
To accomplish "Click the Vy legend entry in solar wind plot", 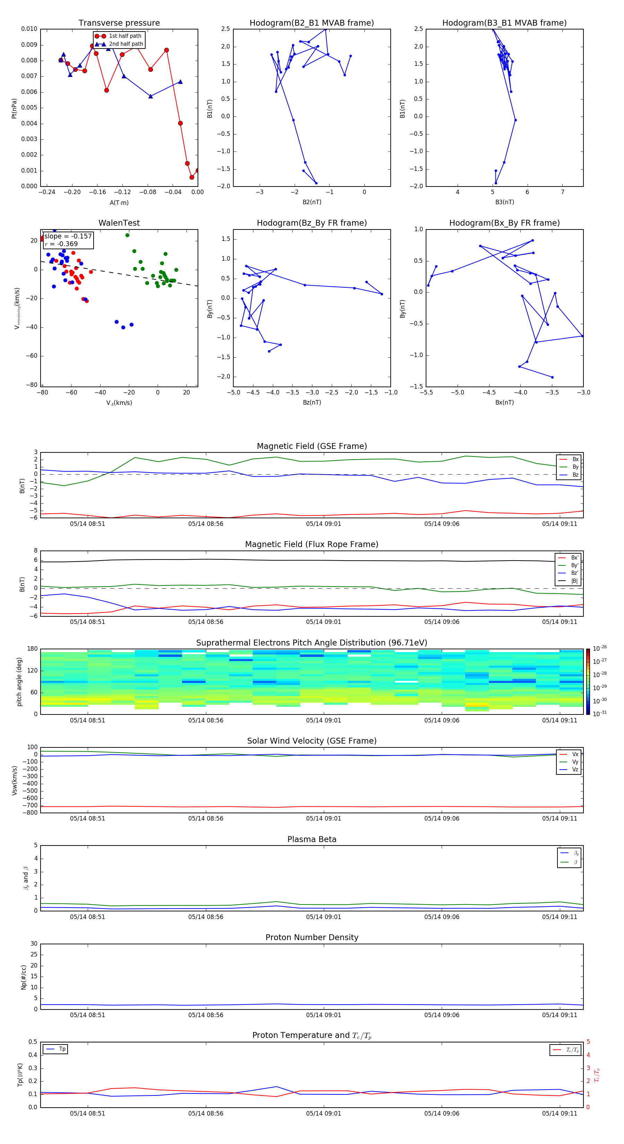I will pos(569,762).
